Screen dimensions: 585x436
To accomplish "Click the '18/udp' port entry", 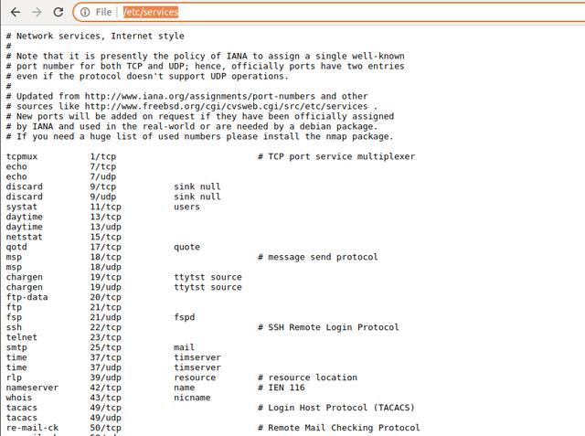I will pyautogui.click(x=106, y=268).
